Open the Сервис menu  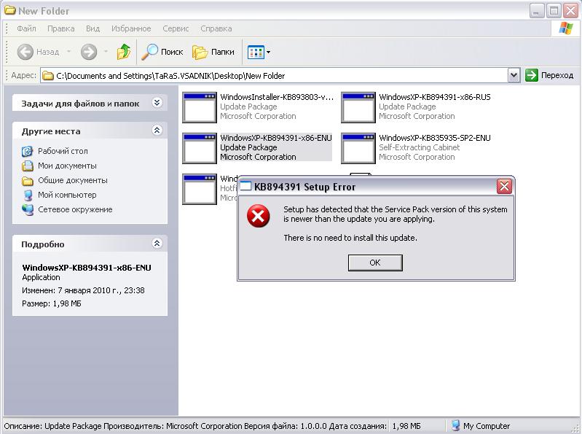coord(176,28)
